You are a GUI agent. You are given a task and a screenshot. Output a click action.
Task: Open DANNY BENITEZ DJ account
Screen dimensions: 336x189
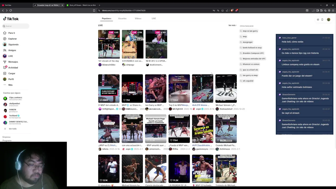(x=15, y=123)
